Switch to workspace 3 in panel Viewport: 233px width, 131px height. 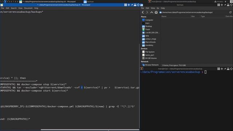coord(5,1)
